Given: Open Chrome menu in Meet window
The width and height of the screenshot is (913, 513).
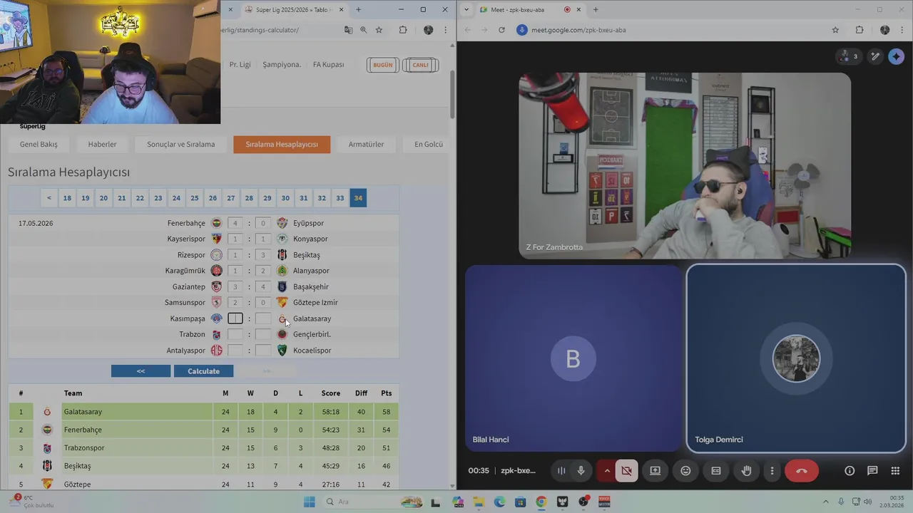Looking at the screenshot, I should 902,30.
